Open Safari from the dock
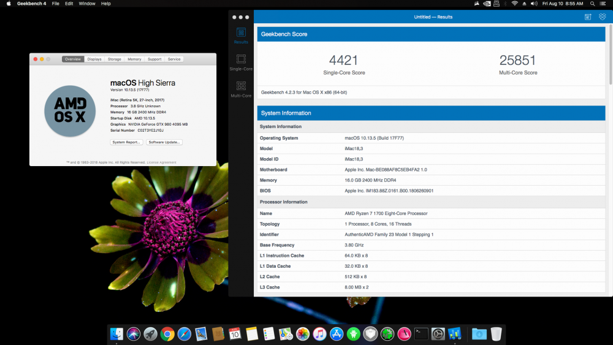 coord(184,334)
